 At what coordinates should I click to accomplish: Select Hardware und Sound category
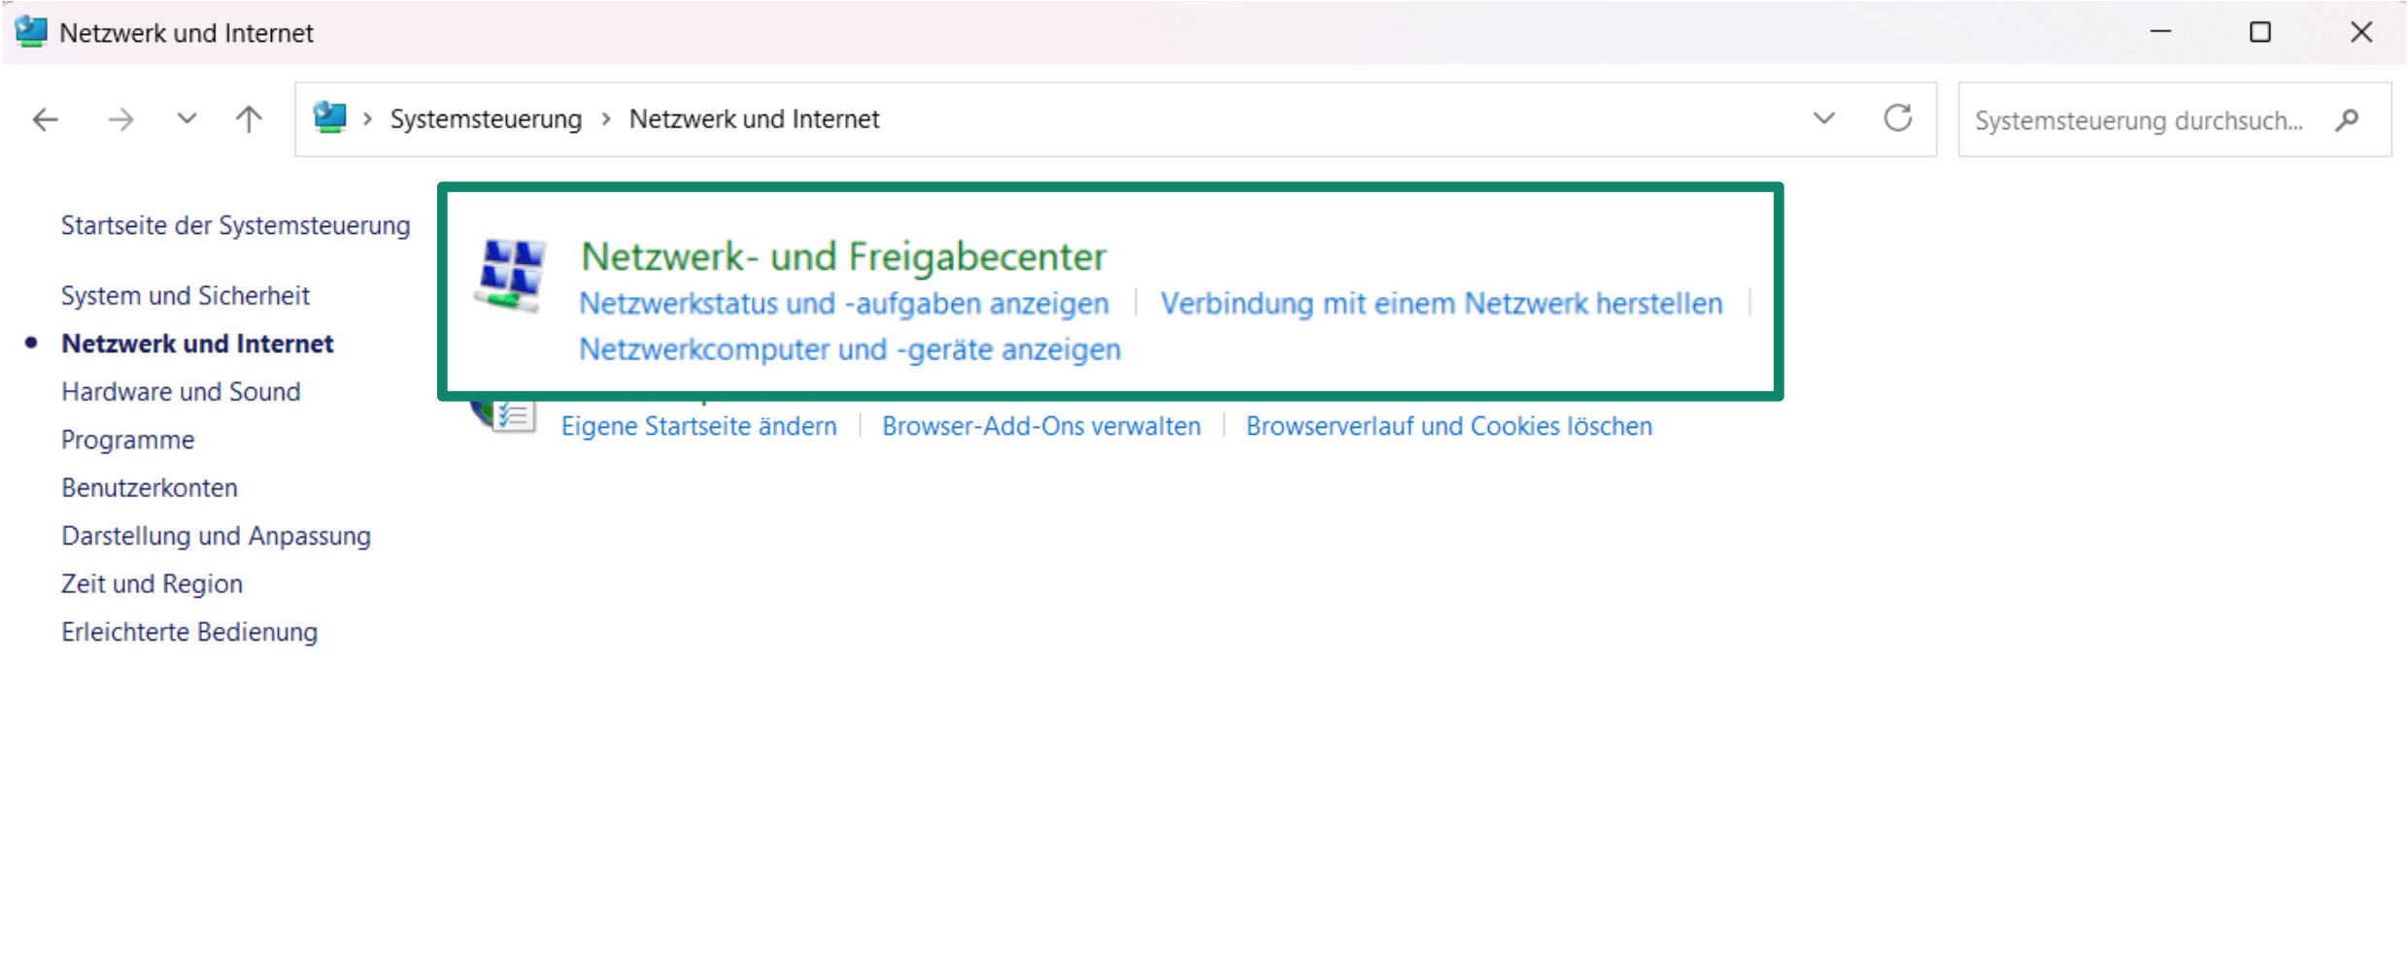pyautogui.click(x=181, y=391)
